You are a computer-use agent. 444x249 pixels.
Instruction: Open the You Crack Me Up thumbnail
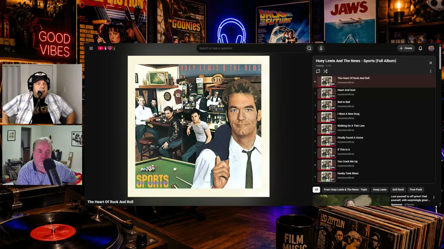pos(326,165)
